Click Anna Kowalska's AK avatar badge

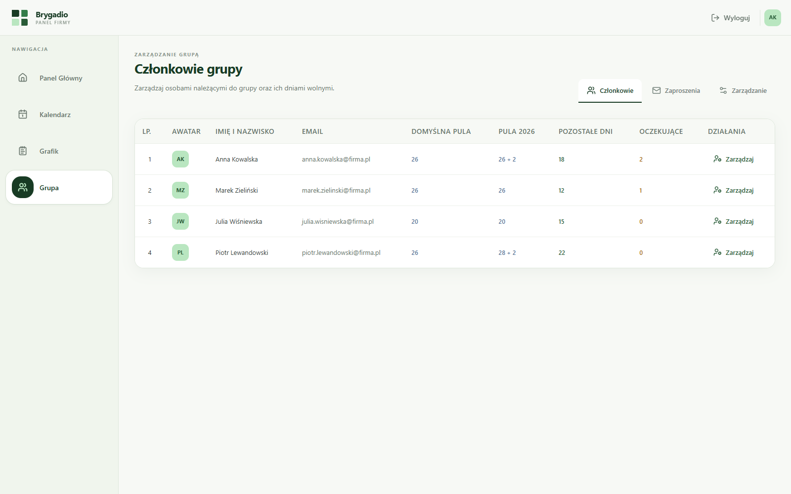pos(180,159)
